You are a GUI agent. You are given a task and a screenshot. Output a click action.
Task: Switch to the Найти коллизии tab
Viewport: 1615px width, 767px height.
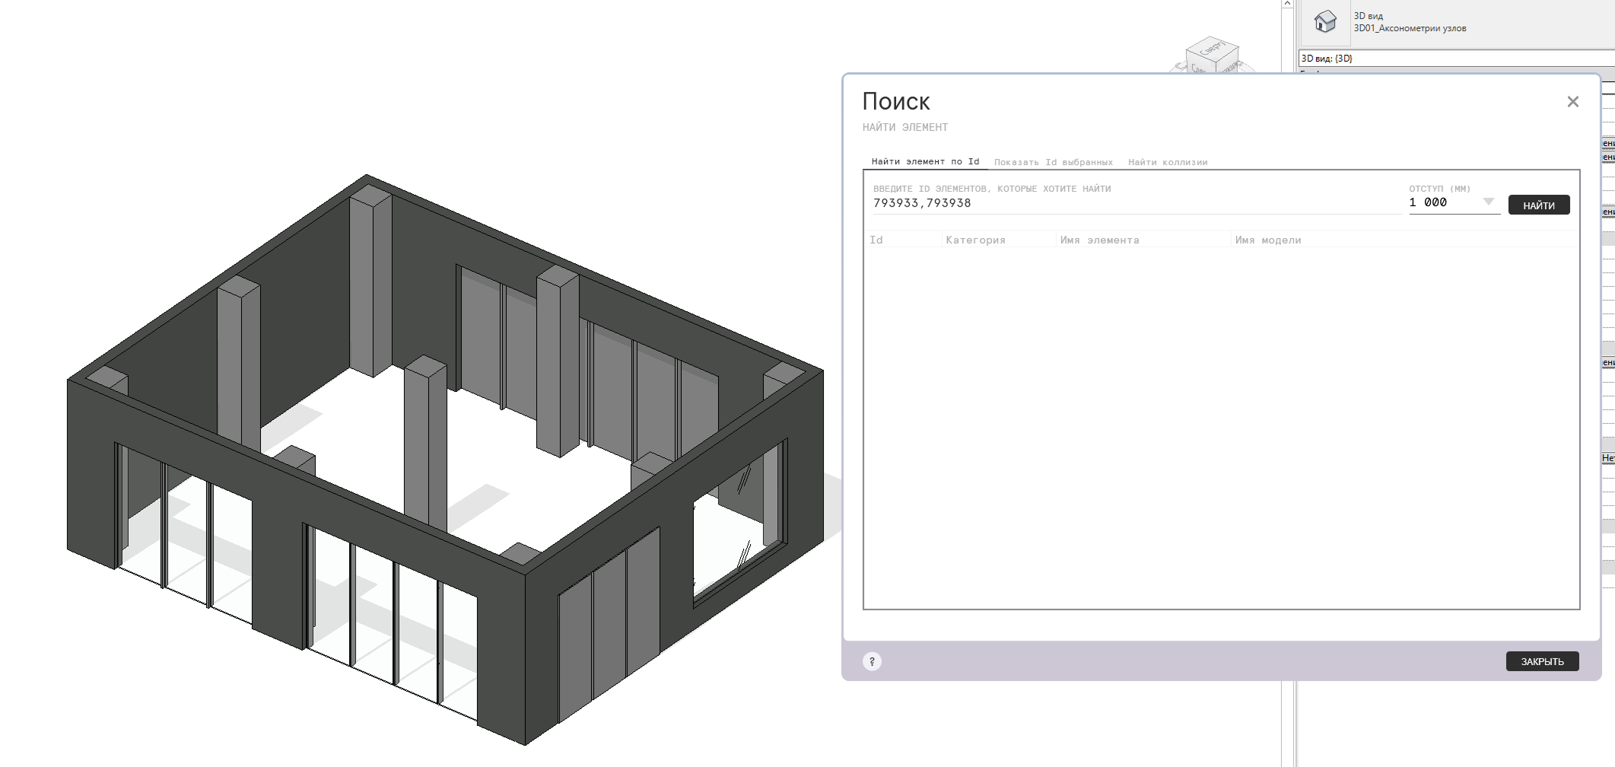[1168, 162]
